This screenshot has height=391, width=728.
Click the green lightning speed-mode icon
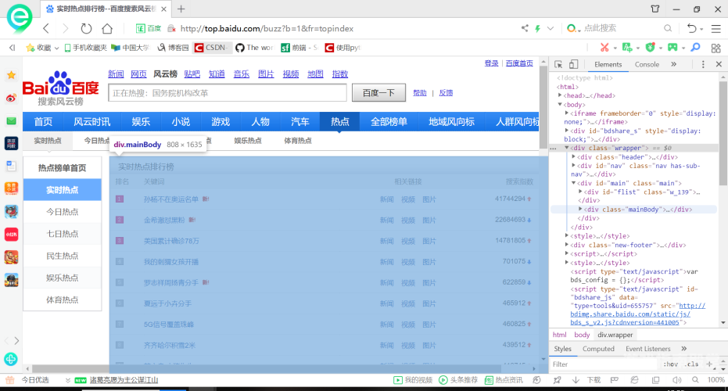pyautogui.click(x=538, y=28)
